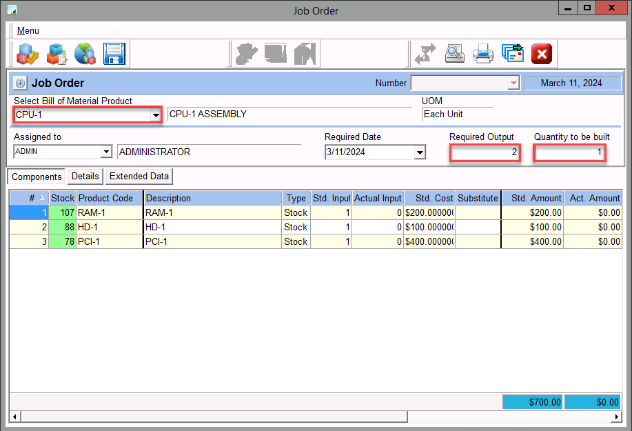Click the Required Output field
The height and width of the screenshot is (431, 632).
click(485, 152)
